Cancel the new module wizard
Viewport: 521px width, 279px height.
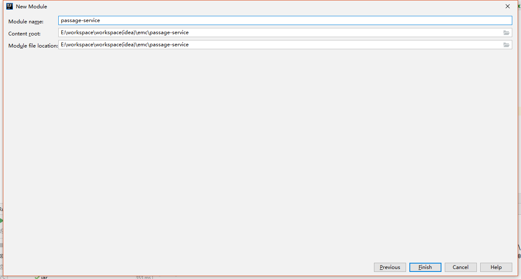460,267
